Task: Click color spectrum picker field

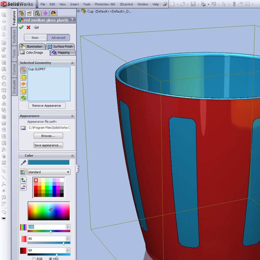Action: (49, 211)
